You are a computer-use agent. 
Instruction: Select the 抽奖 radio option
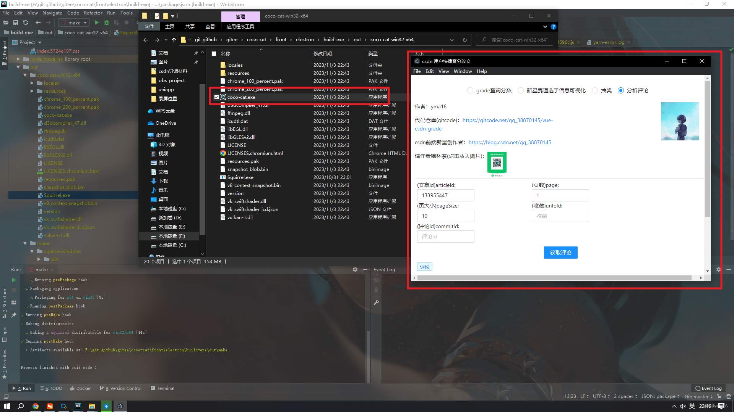click(594, 90)
